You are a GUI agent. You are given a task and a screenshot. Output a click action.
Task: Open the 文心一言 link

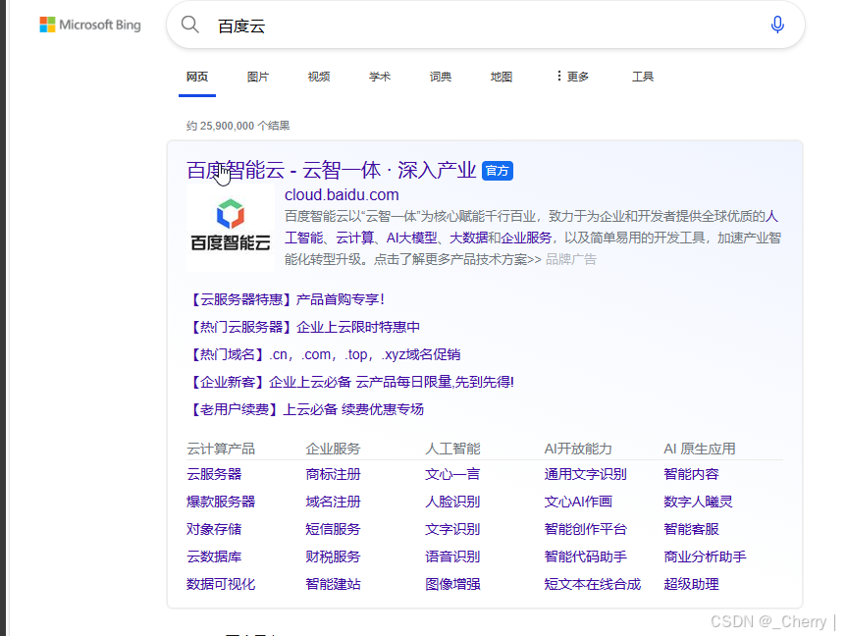click(x=452, y=474)
